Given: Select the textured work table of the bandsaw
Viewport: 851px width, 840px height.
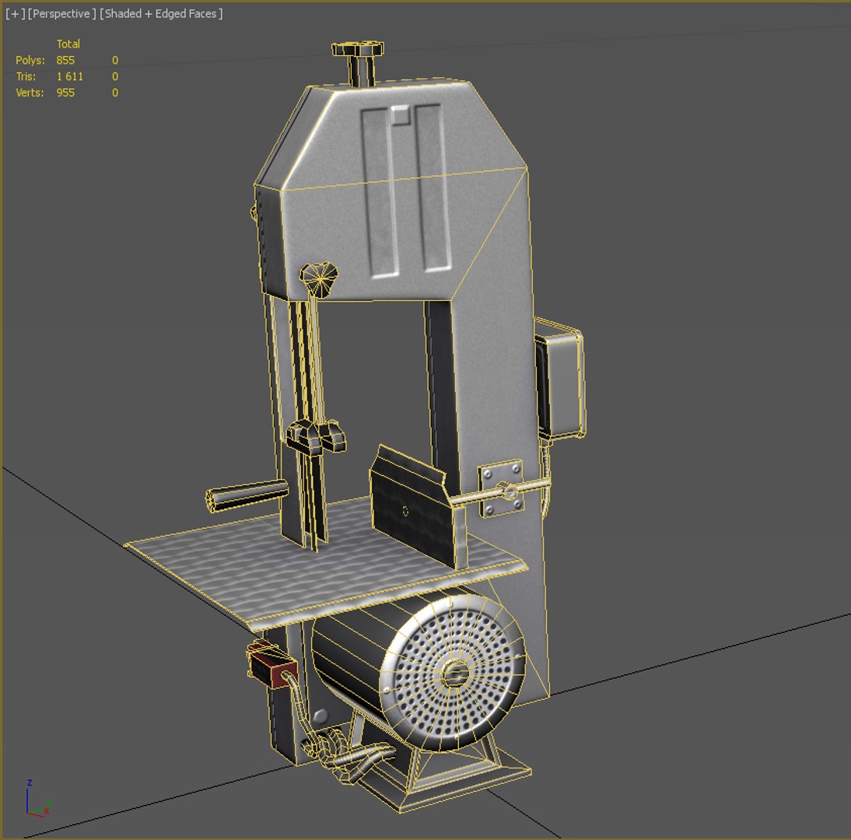Looking at the screenshot, I should [326, 565].
